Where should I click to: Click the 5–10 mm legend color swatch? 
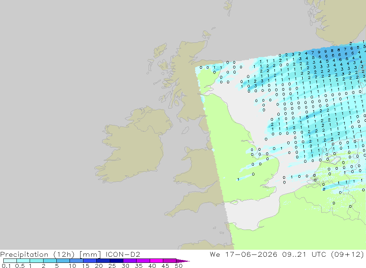pyautogui.click(x=63, y=261)
